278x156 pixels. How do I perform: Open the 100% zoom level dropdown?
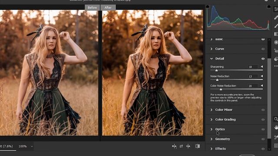pos(32,146)
